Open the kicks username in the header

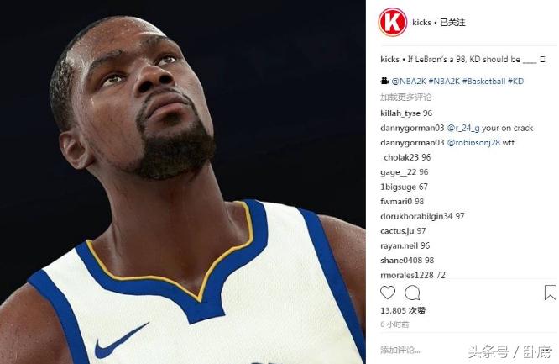click(x=421, y=23)
